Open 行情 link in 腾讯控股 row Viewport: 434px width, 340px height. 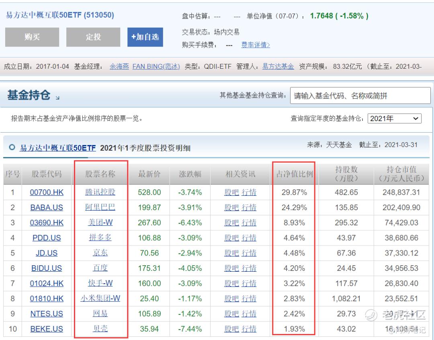(249, 192)
